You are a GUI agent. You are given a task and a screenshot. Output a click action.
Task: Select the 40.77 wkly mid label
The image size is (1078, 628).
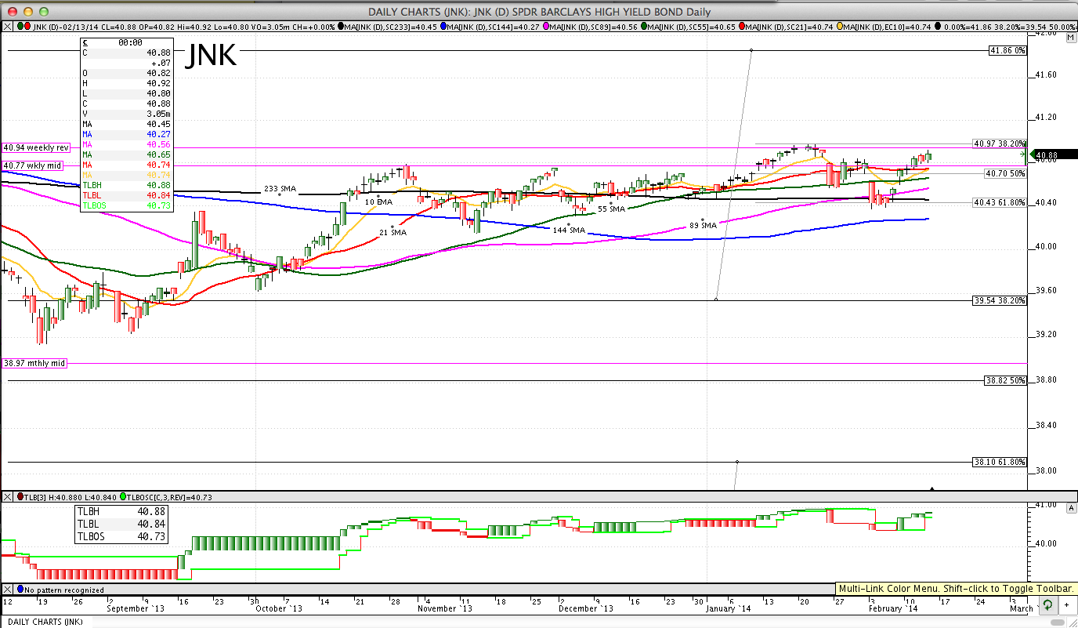pyautogui.click(x=31, y=165)
